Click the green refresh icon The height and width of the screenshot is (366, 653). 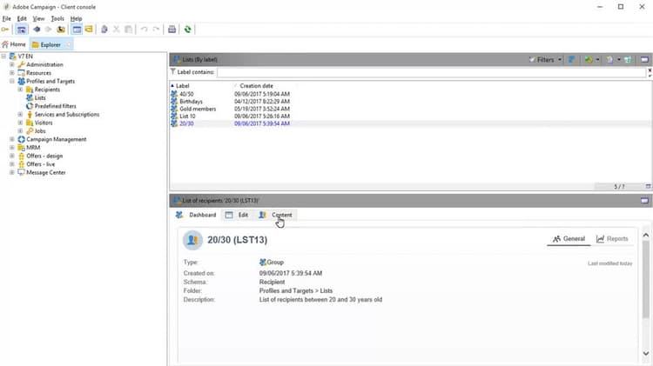point(188,30)
